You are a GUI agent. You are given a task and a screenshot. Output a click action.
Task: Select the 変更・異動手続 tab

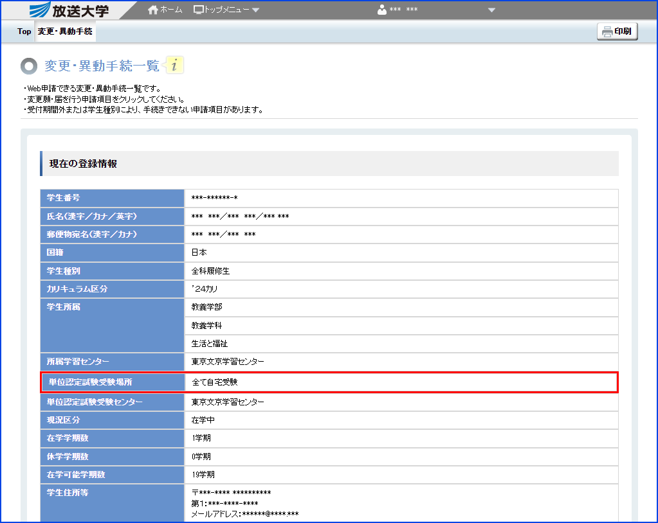[x=65, y=31]
